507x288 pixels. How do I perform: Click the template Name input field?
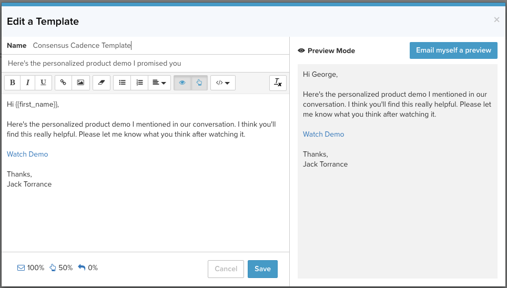click(158, 46)
